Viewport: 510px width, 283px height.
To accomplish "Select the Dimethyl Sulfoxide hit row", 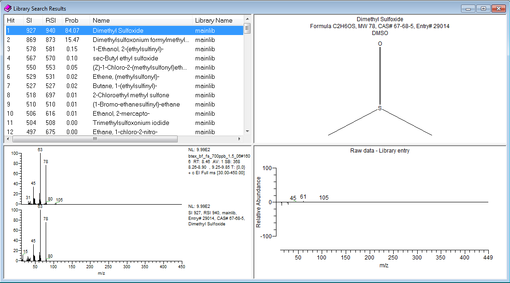I will (x=118, y=31).
